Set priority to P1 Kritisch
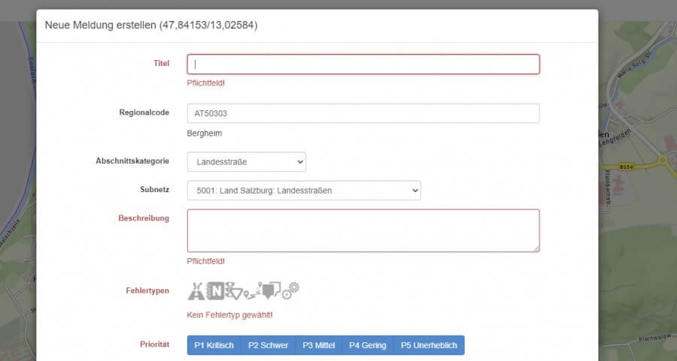Image resolution: width=677 pixels, height=361 pixels. click(x=214, y=345)
